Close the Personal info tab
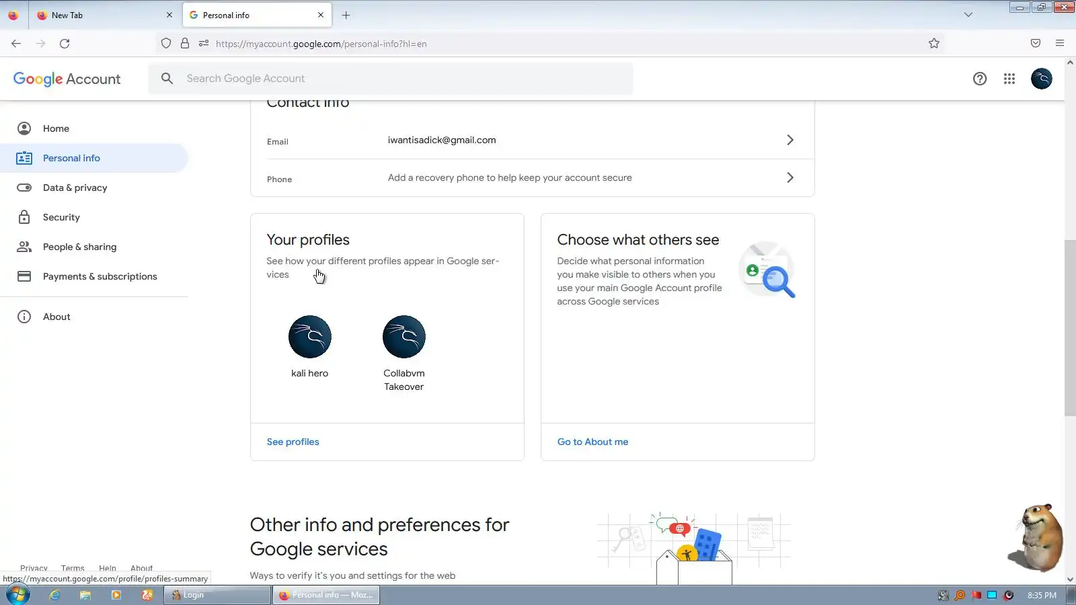 [x=321, y=15]
